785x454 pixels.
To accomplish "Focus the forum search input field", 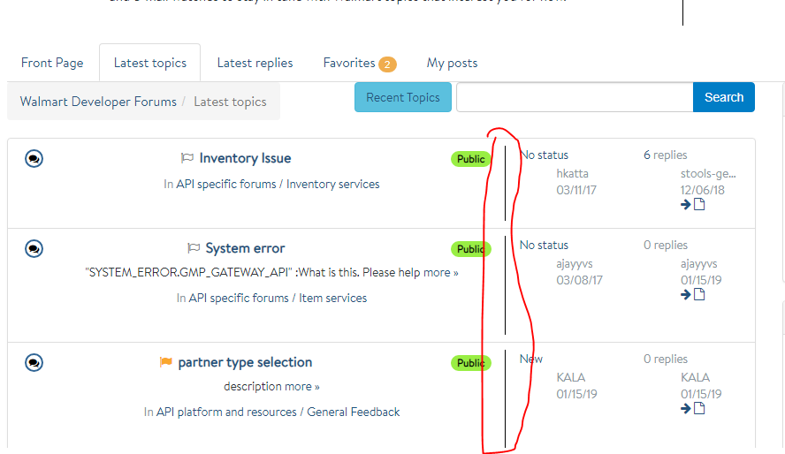I will click(x=575, y=97).
